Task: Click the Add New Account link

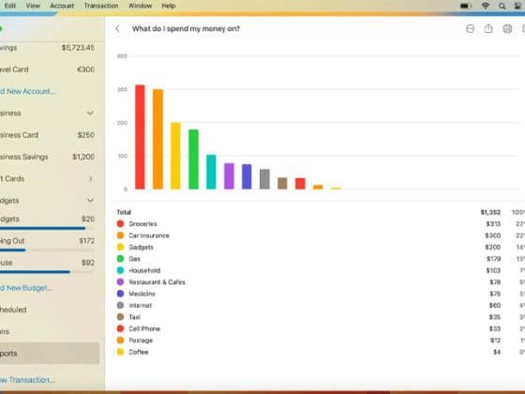Action: (27, 91)
